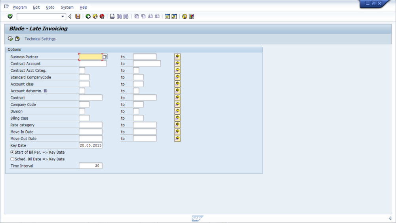Screen dimensions: 396x223
Task: Click the Move-Out Date to-value field
Action: [x=145, y=138]
